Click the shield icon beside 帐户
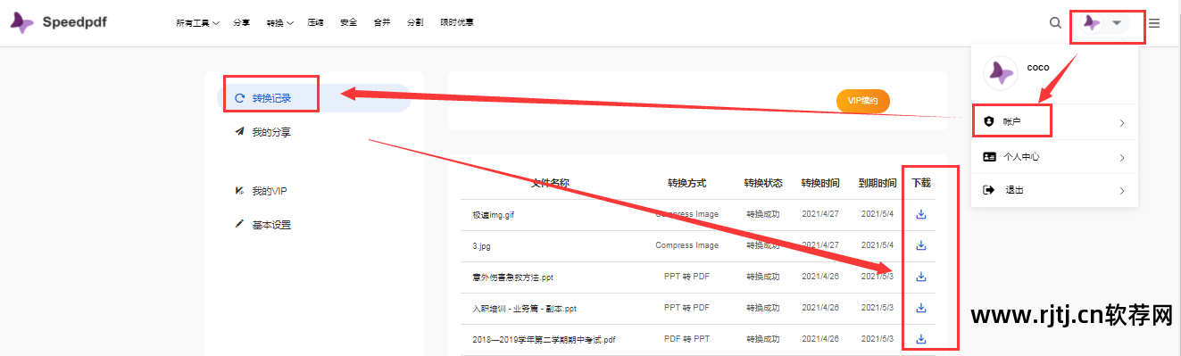Image resolution: width=1181 pixels, height=356 pixels. (x=988, y=121)
